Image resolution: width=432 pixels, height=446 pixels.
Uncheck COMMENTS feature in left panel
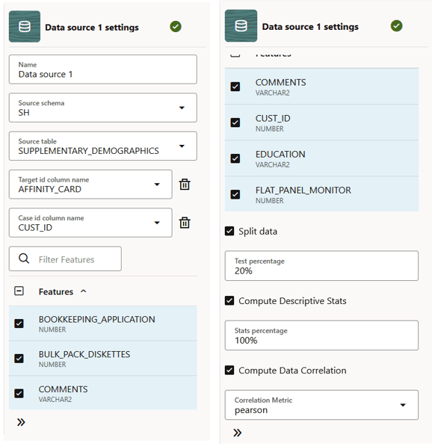point(19,394)
